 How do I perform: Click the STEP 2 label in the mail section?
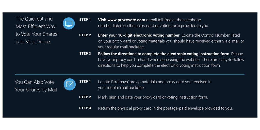coord(85,97)
